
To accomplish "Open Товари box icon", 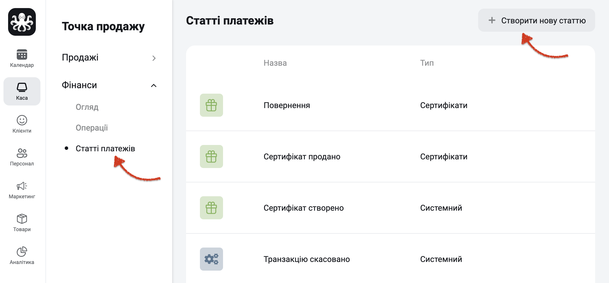I will tap(22, 219).
